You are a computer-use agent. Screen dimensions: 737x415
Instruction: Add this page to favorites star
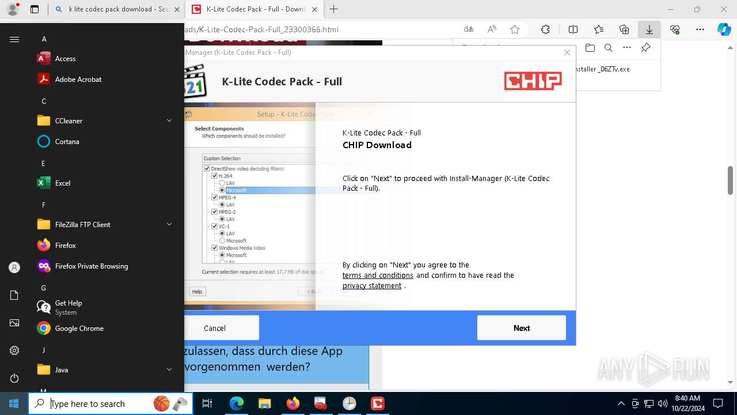pos(515,29)
